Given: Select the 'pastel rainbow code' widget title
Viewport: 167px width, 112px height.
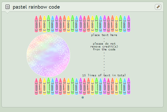Looking at the screenshot, I should pos(36,7).
